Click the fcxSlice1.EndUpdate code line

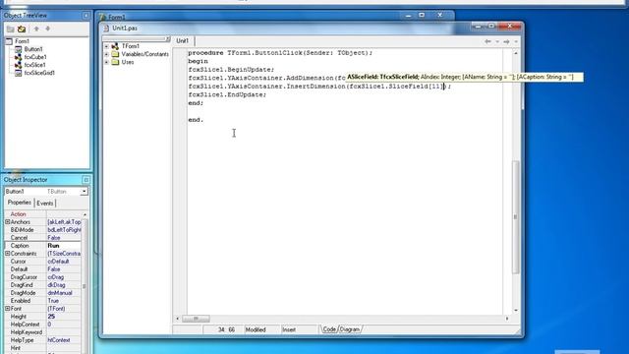[x=227, y=94]
